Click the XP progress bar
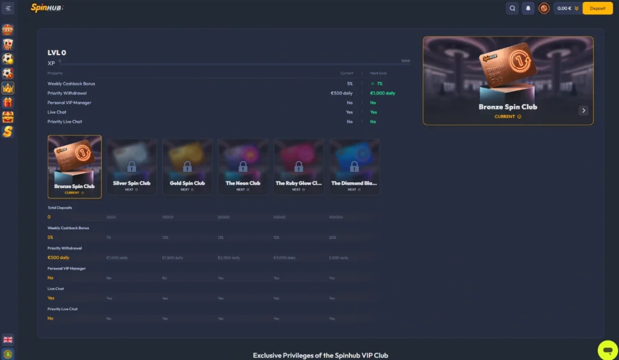Image resolution: width=619 pixels, height=360 pixels. coord(235,64)
